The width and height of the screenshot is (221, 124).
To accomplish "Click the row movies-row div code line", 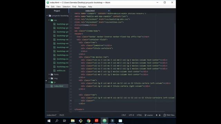I will click(x=94, y=57).
